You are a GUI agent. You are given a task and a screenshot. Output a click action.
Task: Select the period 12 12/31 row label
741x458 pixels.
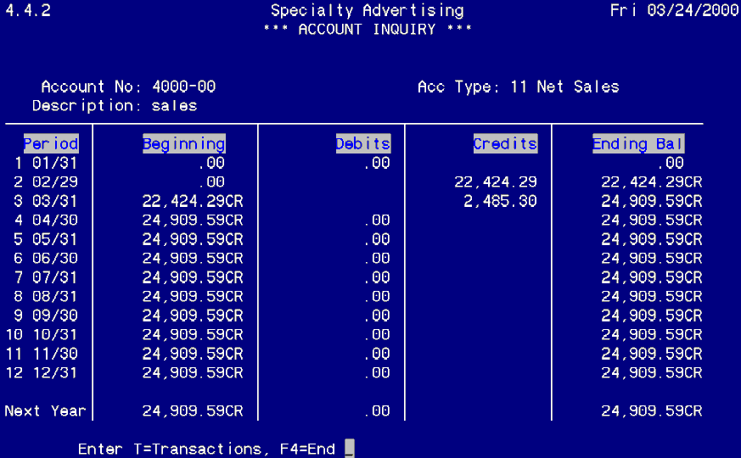[46, 372]
